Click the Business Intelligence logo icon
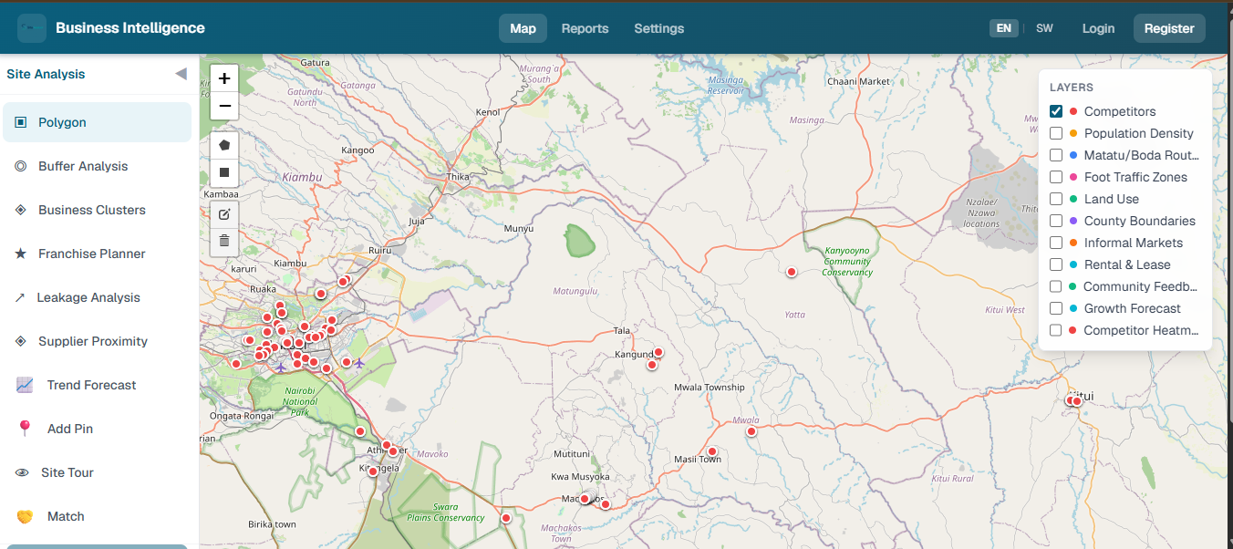Viewport: 1233px width, 549px height. coord(32,28)
